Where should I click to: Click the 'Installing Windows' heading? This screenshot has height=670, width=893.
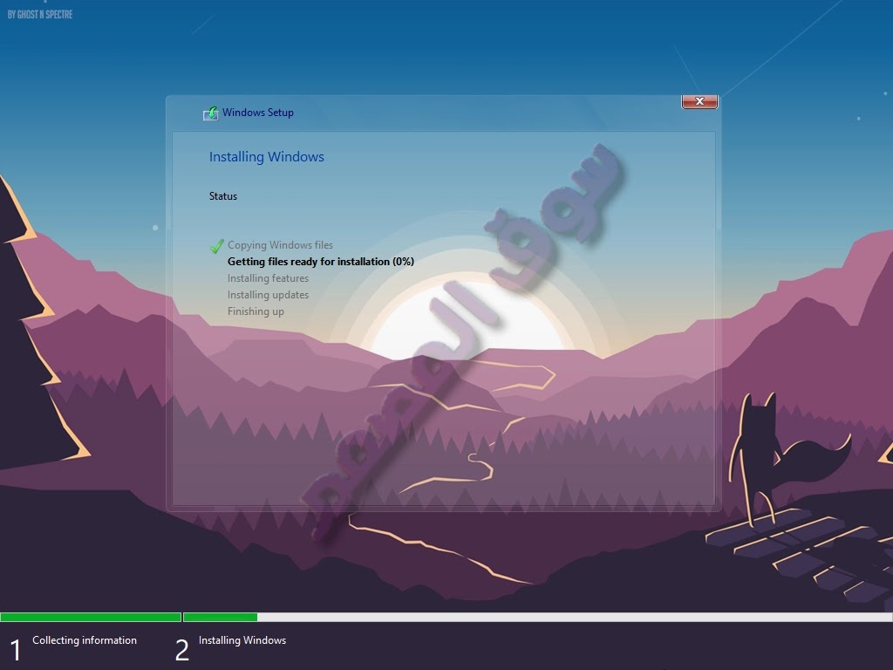pyautogui.click(x=267, y=157)
